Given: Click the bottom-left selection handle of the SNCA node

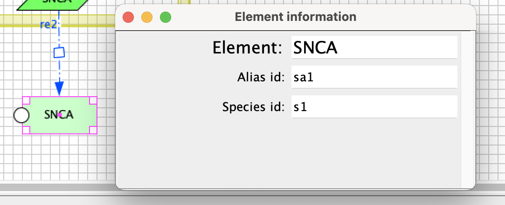Looking at the screenshot, I should pos(26,130).
